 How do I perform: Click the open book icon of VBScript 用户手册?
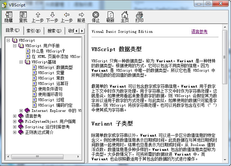(x=21, y=46)
